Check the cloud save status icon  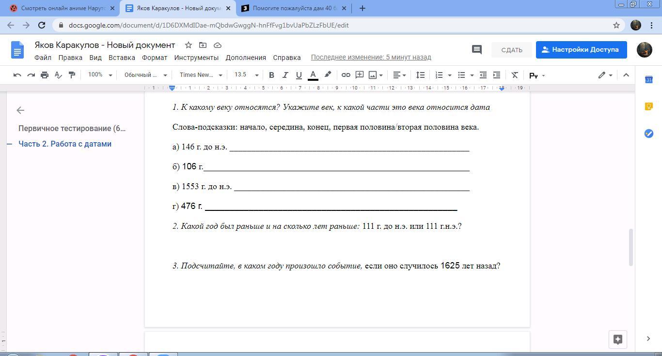click(x=218, y=45)
